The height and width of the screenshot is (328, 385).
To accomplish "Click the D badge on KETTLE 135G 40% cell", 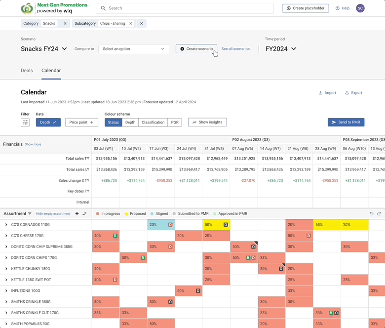I will 115,280.
